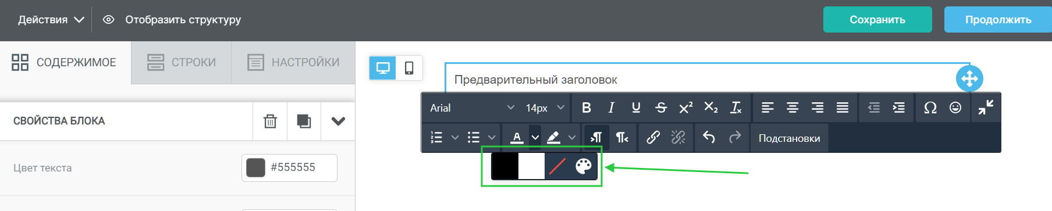The image size is (1052, 211).
Task: Expand numbered list style options
Action: pos(455,138)
